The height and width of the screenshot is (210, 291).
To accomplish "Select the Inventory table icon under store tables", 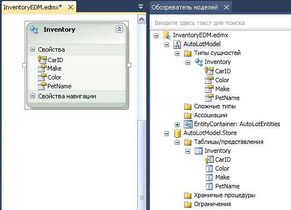I will (x=199, y=151).
